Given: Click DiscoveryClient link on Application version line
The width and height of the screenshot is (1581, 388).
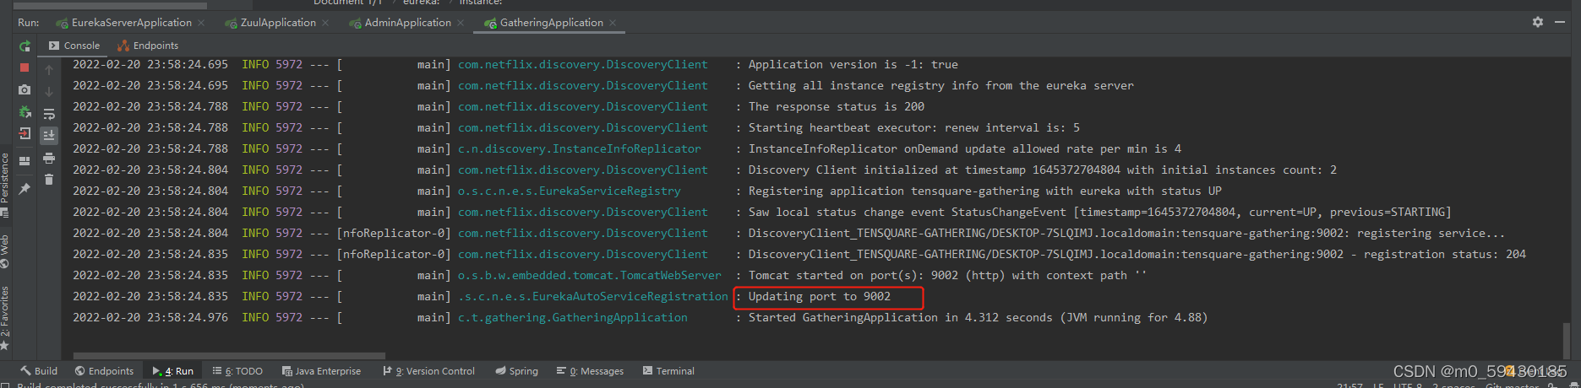Looking at the screenshot, I should [x=583, y=65].
